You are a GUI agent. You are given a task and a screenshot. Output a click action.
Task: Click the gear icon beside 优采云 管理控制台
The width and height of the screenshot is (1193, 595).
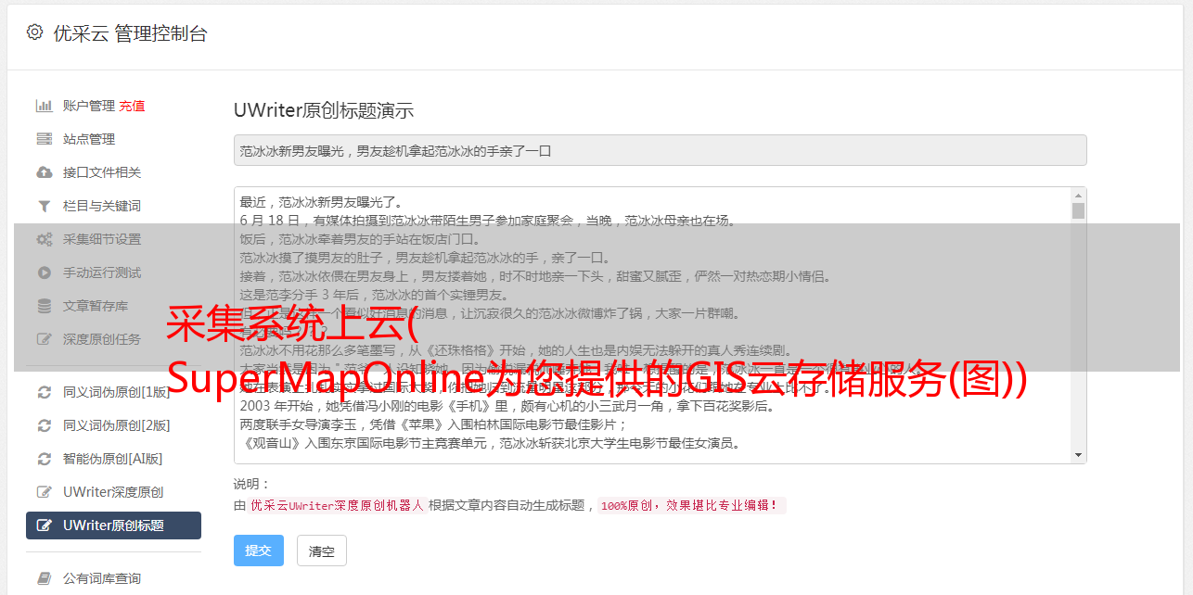(x=34, y=32)
